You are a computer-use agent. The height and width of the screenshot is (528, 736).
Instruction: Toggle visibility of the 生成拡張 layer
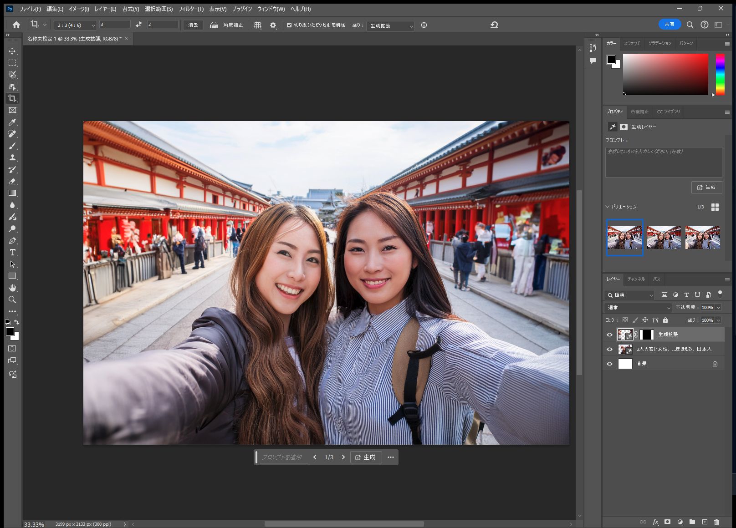609,334
